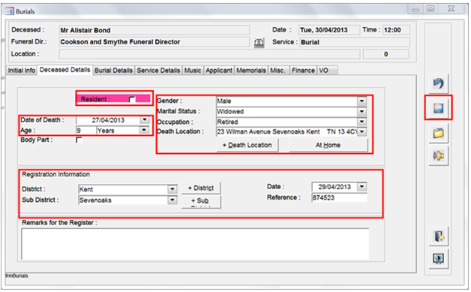Image resolution: width=471 pixels, height=292 pixels.
Task: Click the + Sub District button
Action: [201, 201]
